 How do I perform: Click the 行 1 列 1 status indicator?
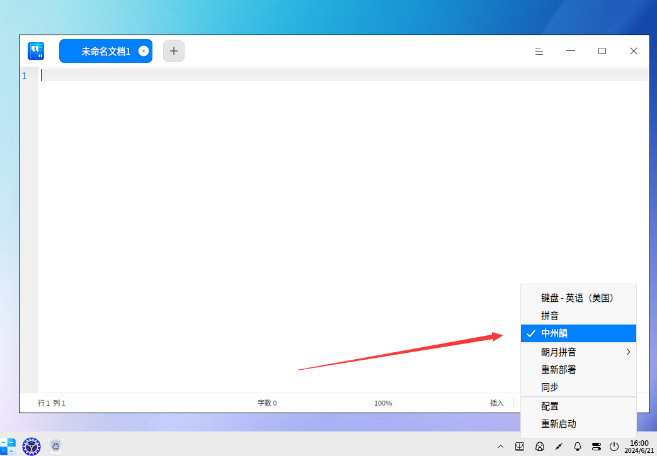pyautogui.click(x=52, y=403)
